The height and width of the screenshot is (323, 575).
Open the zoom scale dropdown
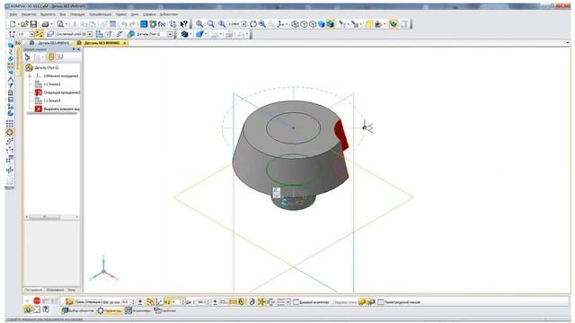coord(243,24)
